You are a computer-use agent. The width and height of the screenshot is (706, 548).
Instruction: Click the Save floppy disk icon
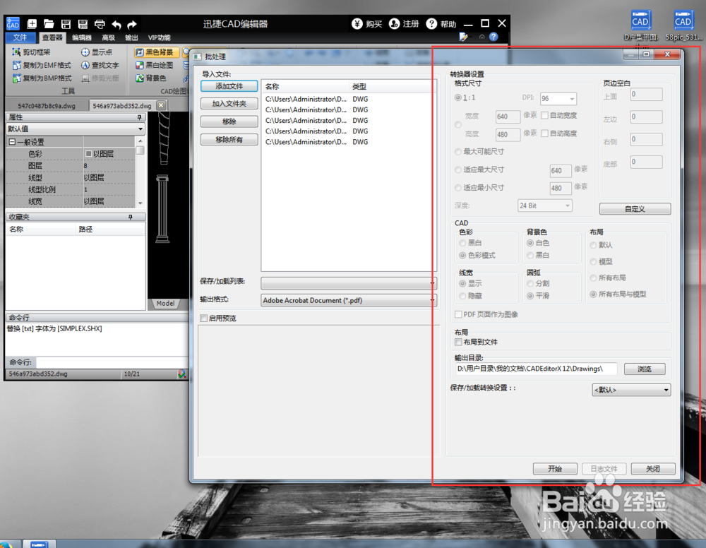pyautogui.click(x=66, y=24)
